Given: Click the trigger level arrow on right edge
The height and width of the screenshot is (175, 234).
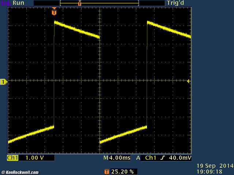Looking at the screenshot, I should click(x=189, y=81).
